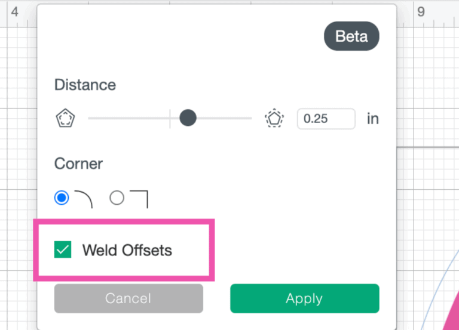Select the rounded corner radio button
Image resolution: width=459 pixels, height=330 pixels.
(x=62, y=198)
